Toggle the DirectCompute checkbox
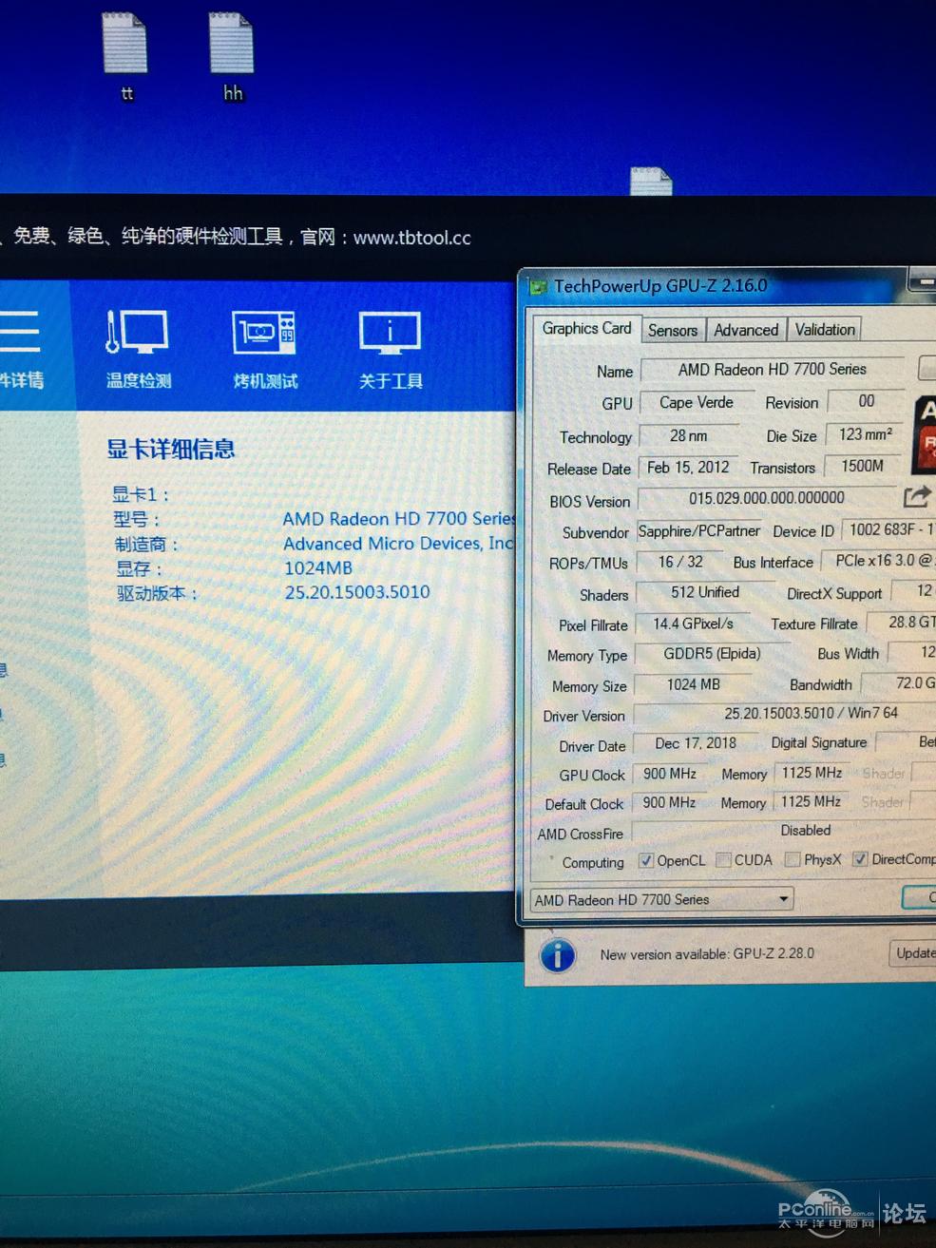The width and height of the screenshot is (936, 1248). tap(860, 859)
